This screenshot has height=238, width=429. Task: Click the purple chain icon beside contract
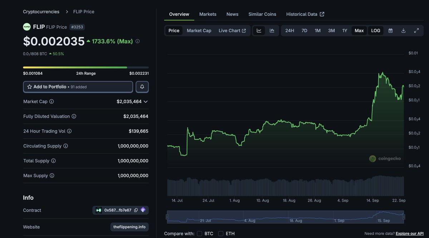(143, 210)
